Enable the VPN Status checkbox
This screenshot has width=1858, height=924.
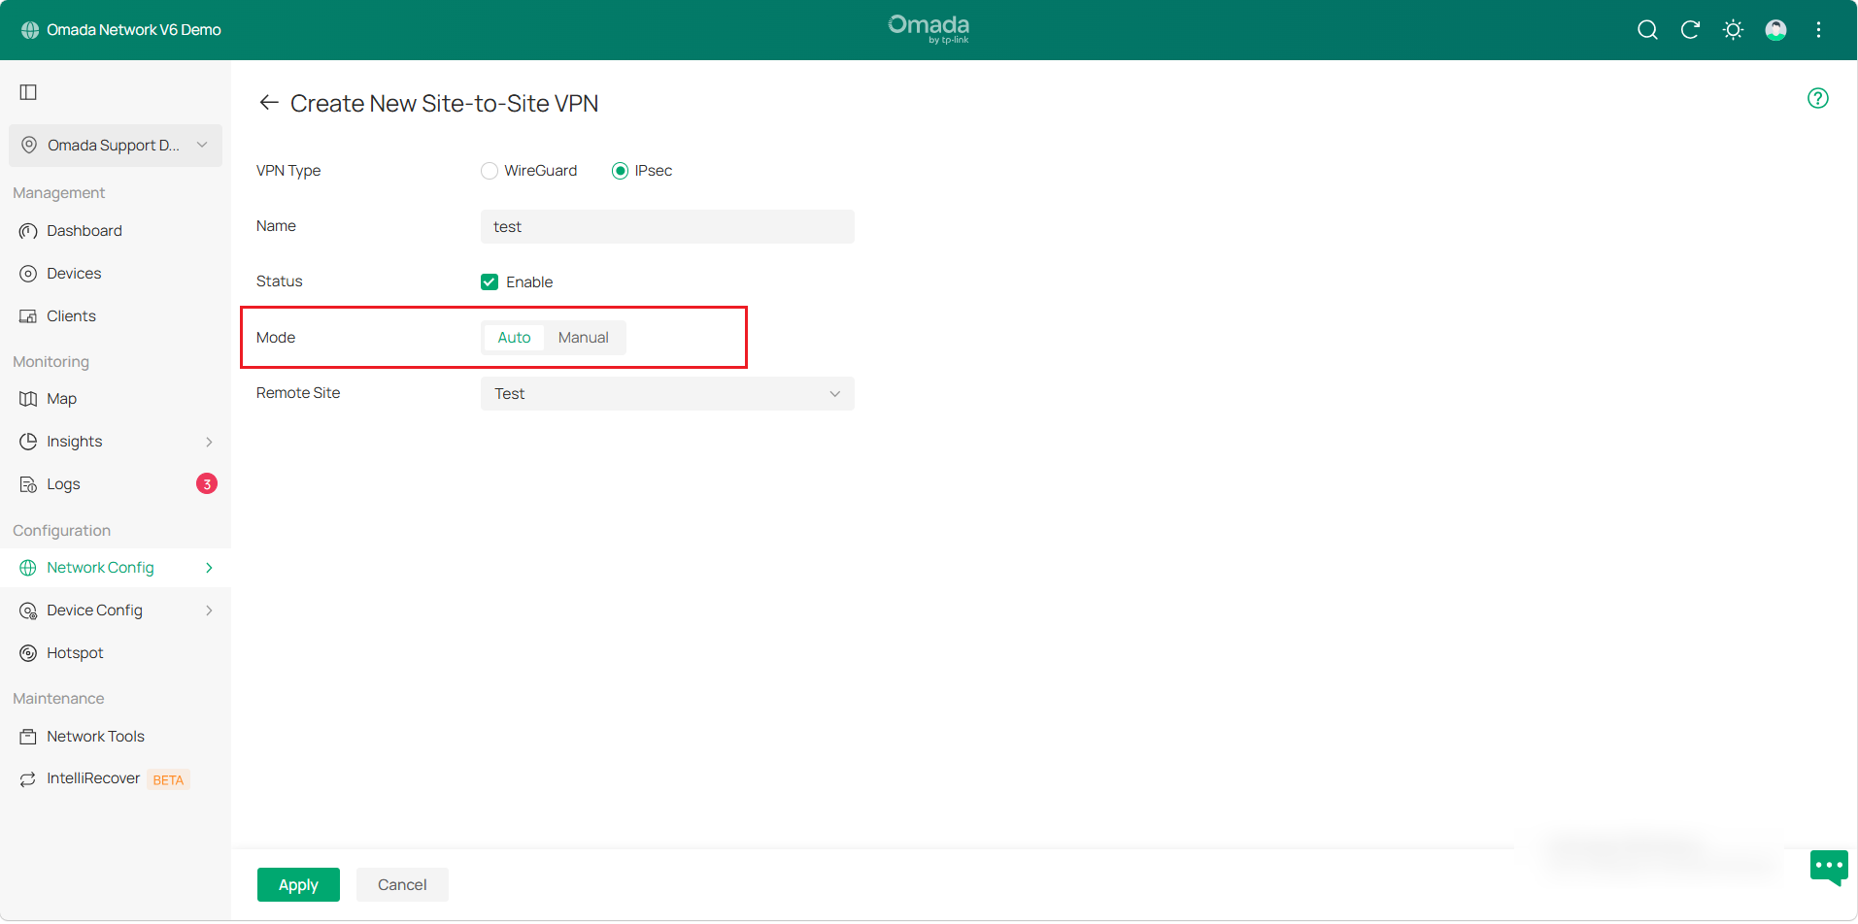[x=490, y=281]
